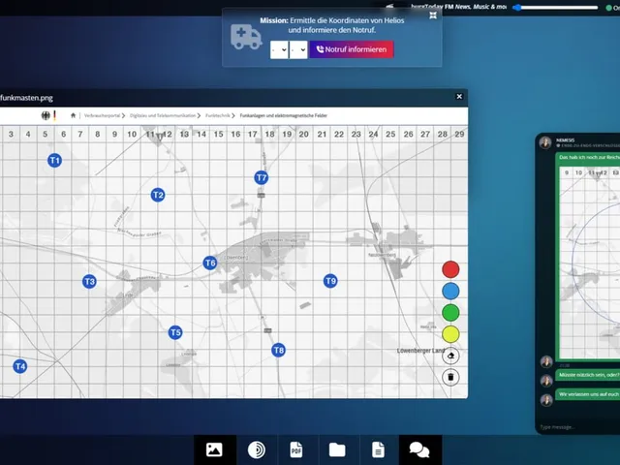This screenshot has height=465, width=620.
Task: Open the second coordinate dropdown
Action: 298,49
